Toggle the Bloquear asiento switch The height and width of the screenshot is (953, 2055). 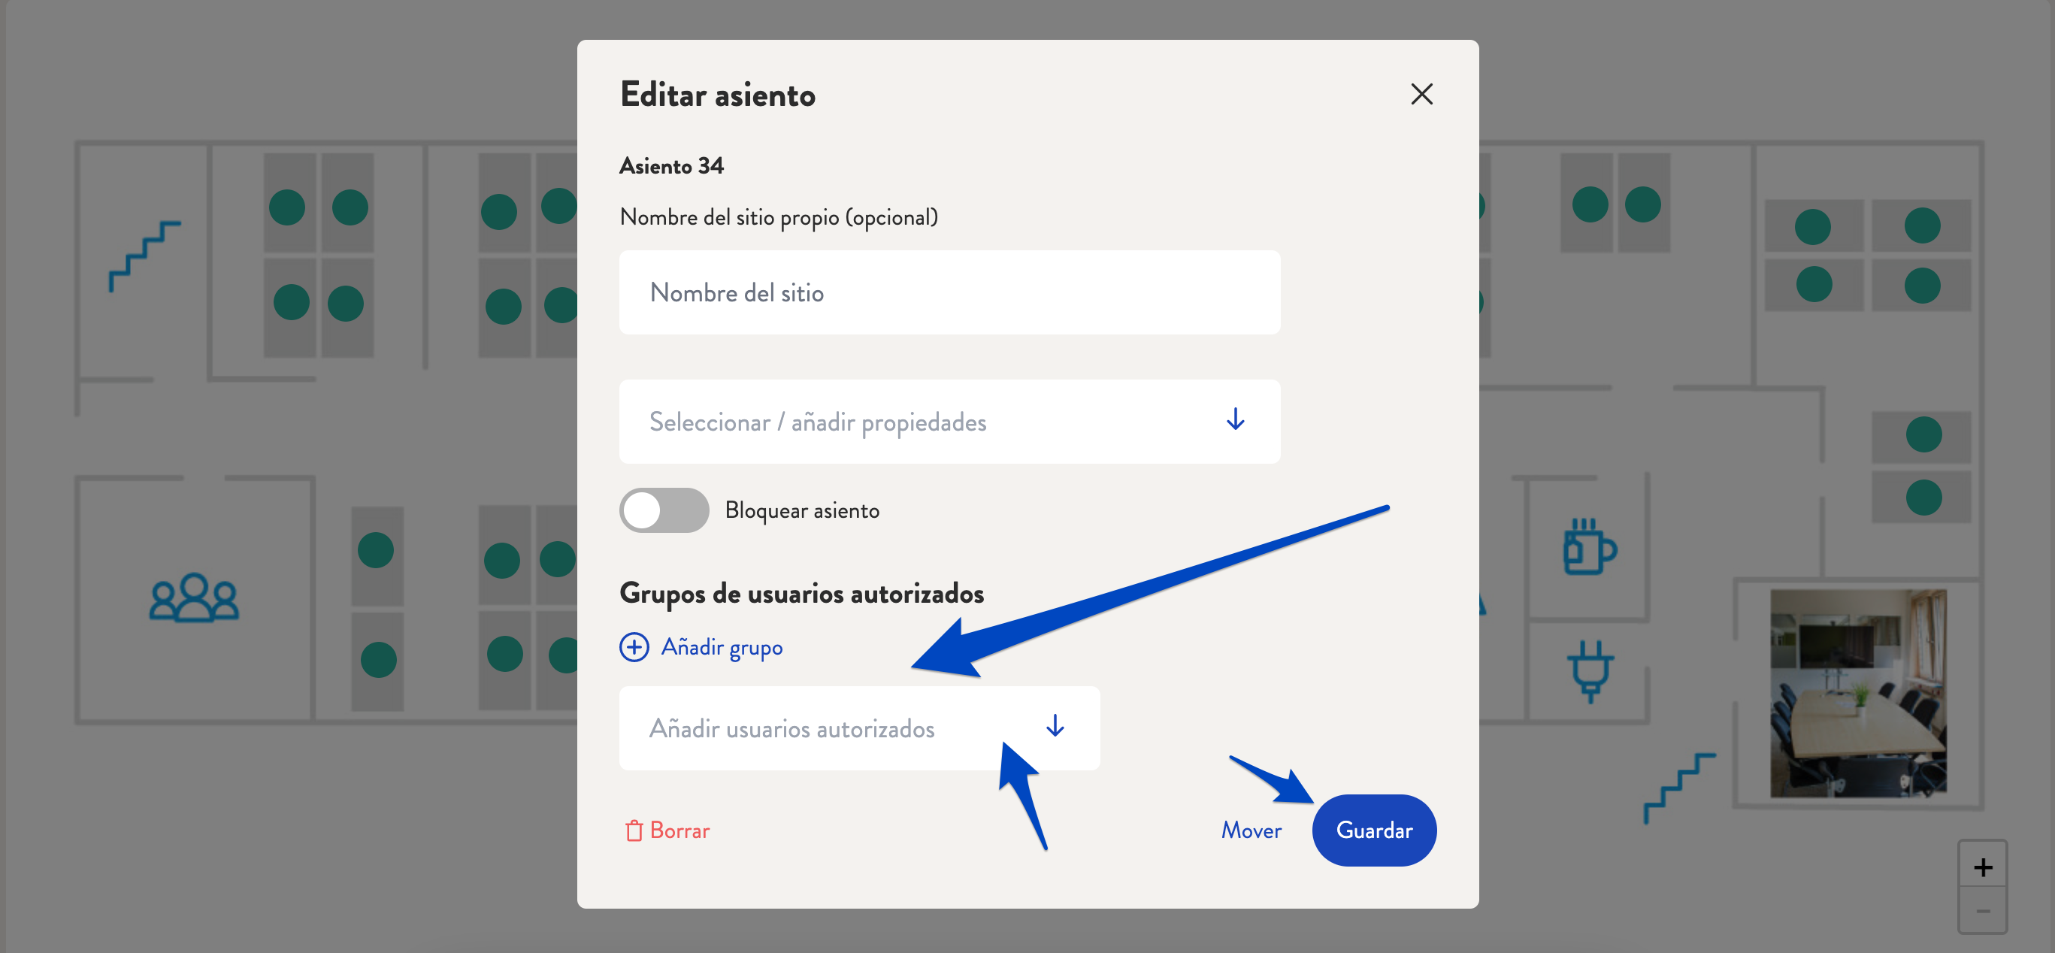point(661,509)
